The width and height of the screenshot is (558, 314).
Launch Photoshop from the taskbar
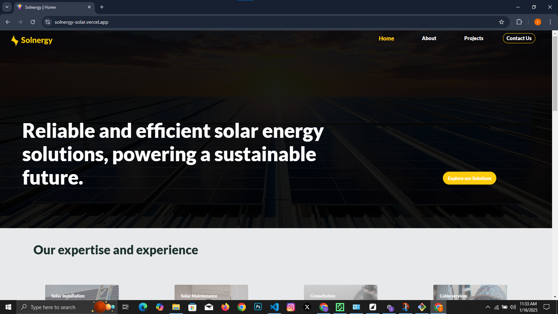[x=258, y=307]
